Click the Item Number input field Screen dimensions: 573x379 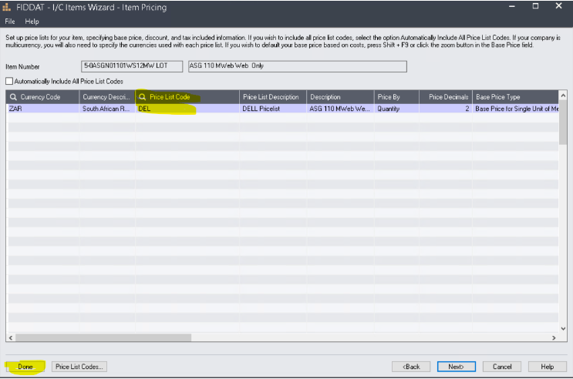click(131, 66)
